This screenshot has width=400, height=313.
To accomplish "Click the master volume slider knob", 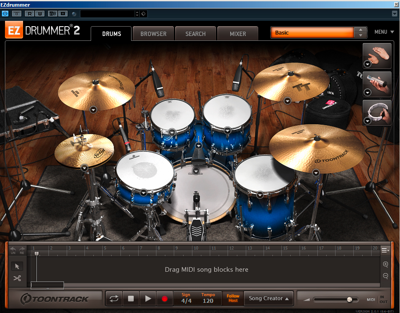I will pos(349,300).
